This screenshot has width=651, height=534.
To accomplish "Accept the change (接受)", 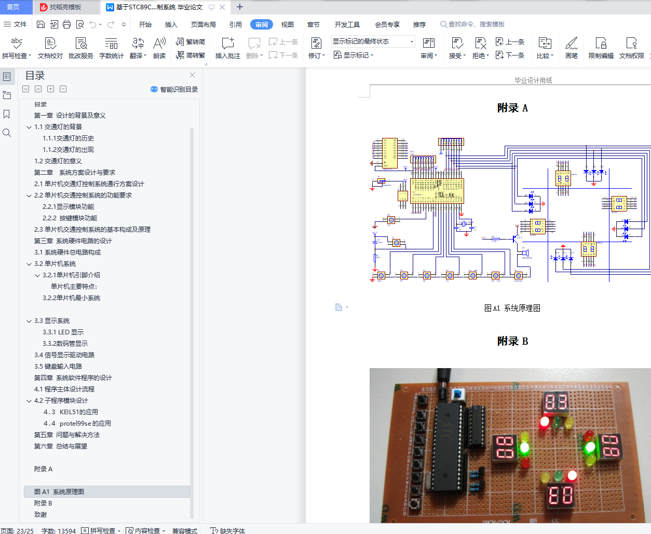I will [457, 48].
